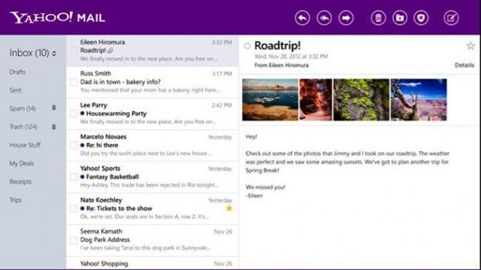
Task: Select the Dog Park Address email checkbox
Action: pos(74,240)
